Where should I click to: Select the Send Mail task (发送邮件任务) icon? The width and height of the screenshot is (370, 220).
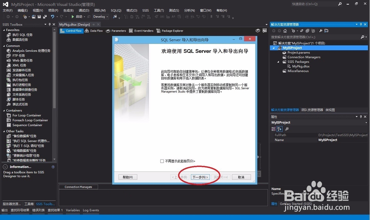point(9,70)
